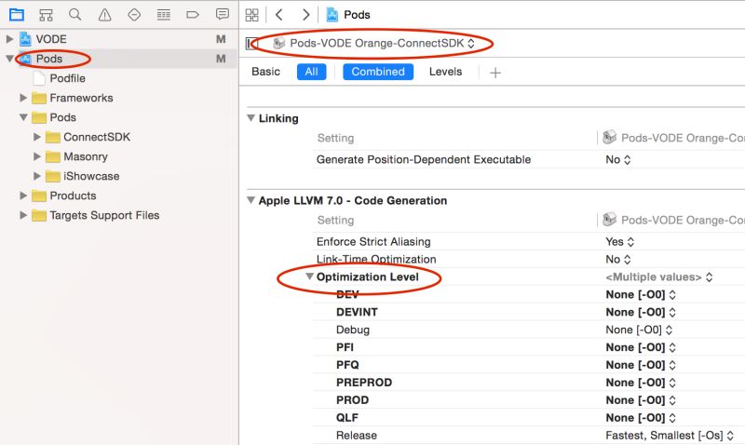Image resolution: width=745 pixels, height=445 pixels.
Task: Expand the ConnectSDK group
Action: tap(37, 137)
